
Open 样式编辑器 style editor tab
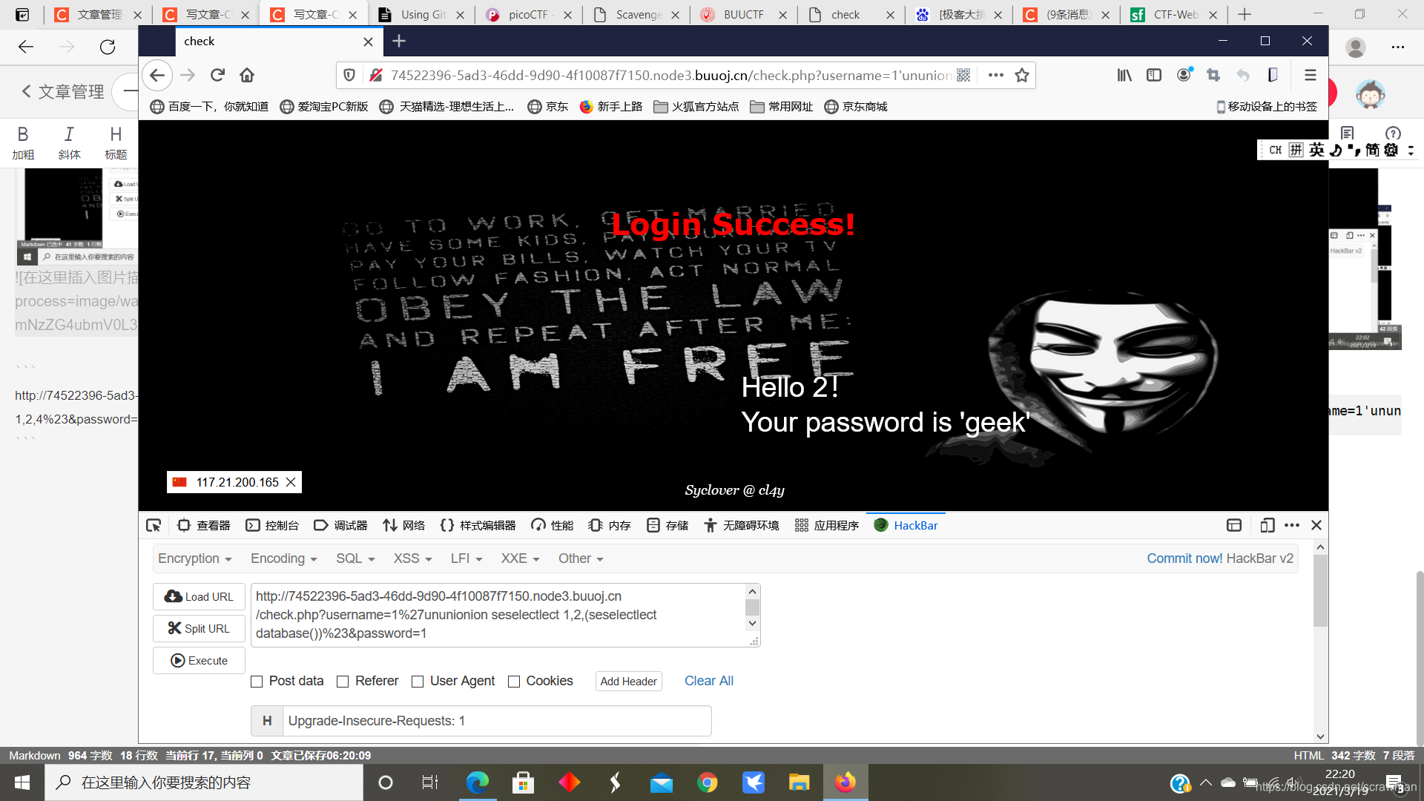478,525
